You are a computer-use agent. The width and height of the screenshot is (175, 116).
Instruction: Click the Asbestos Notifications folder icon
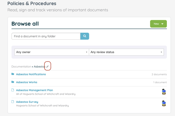point(13,74)
